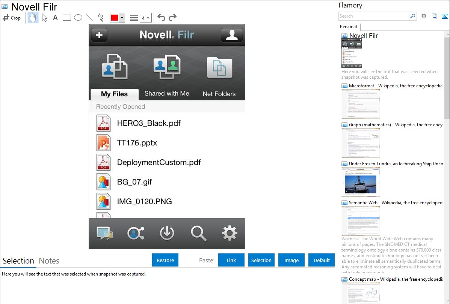The height and width of the screenshot is (304, 450).
Task: Open Novell Filr snapshot thumbnail
Action: pyautogui.click(x=352, y=53)
